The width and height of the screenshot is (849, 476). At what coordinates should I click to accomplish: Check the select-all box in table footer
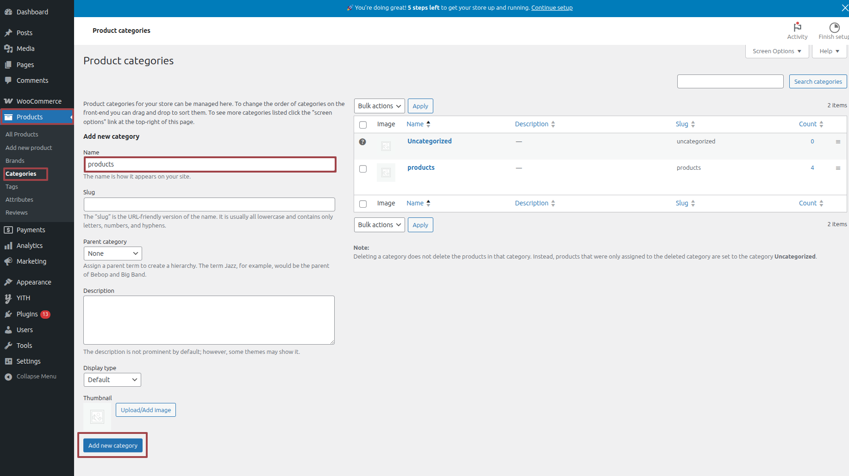[363, 204]
